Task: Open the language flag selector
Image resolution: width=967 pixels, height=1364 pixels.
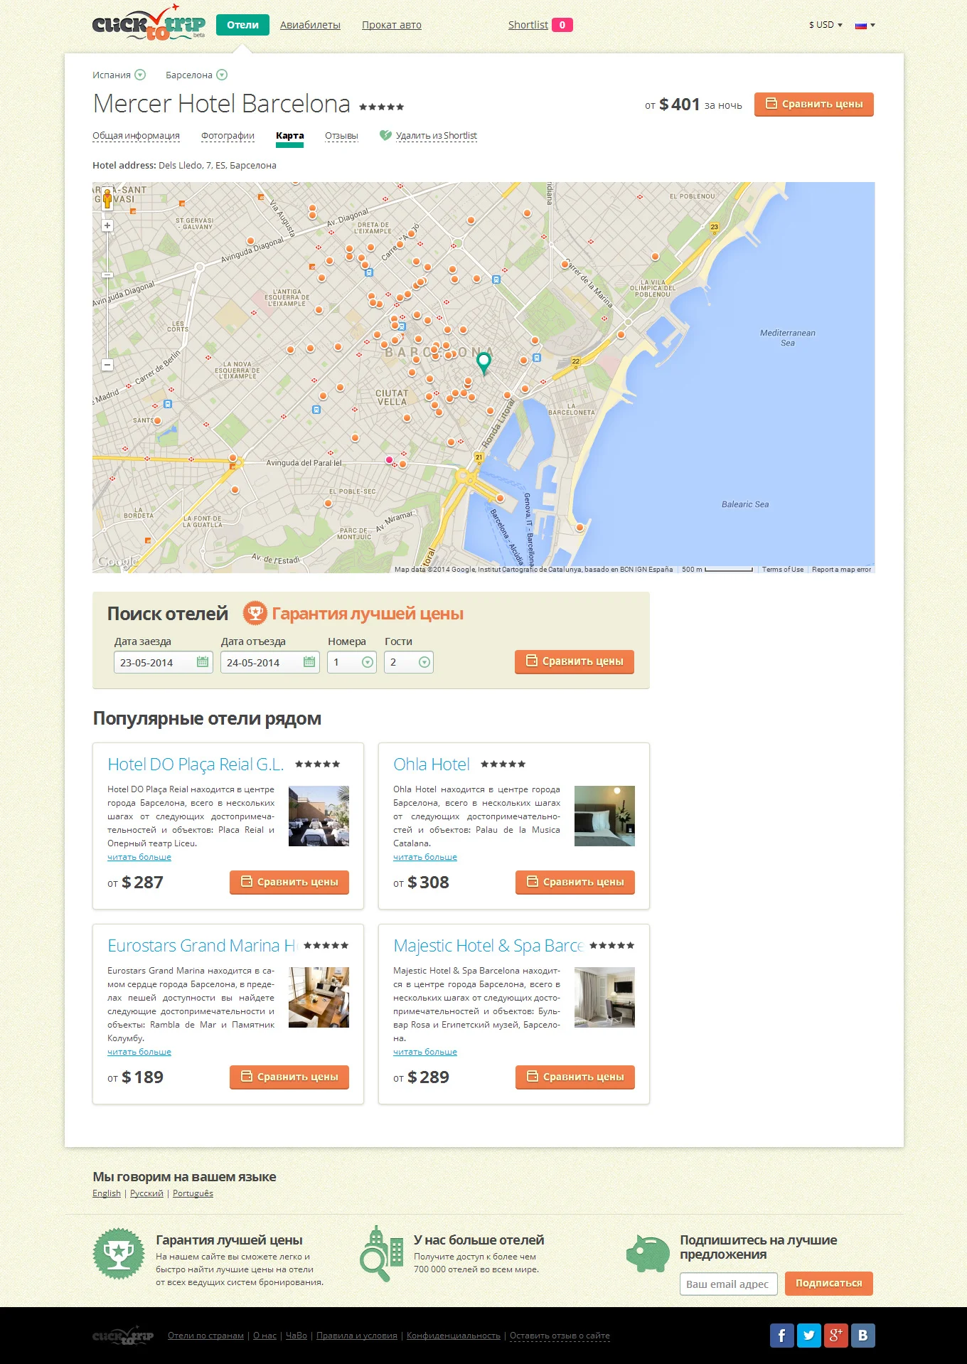Action: point(865,25)
